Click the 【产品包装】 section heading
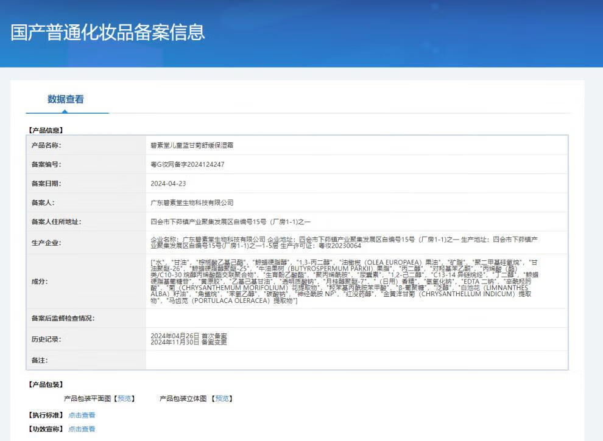This screenshot has width=603, height=441. click(x=46, y=384)
